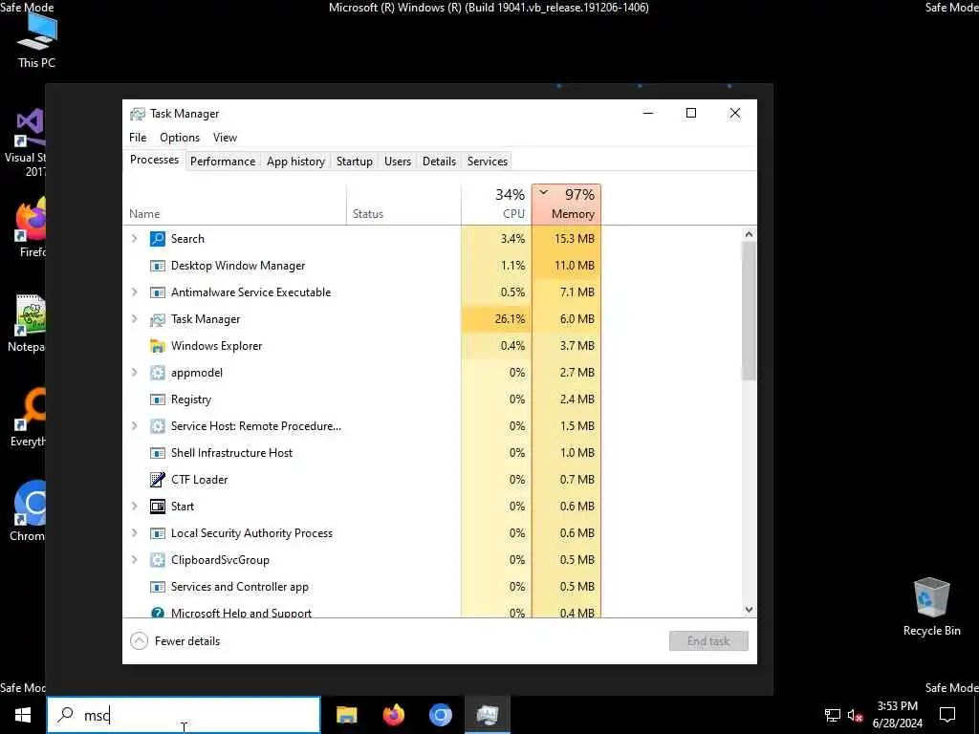Viewport: 979px width, 734px height.
Task: Sort processes by the Name column
Action: coord(234,205)
